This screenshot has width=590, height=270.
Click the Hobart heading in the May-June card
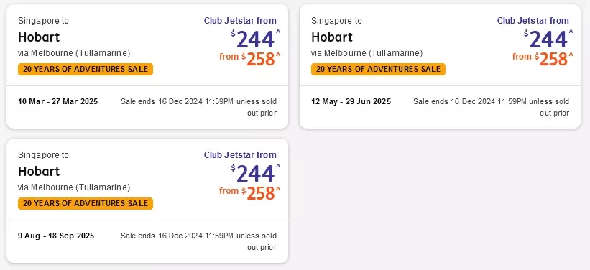332,37
